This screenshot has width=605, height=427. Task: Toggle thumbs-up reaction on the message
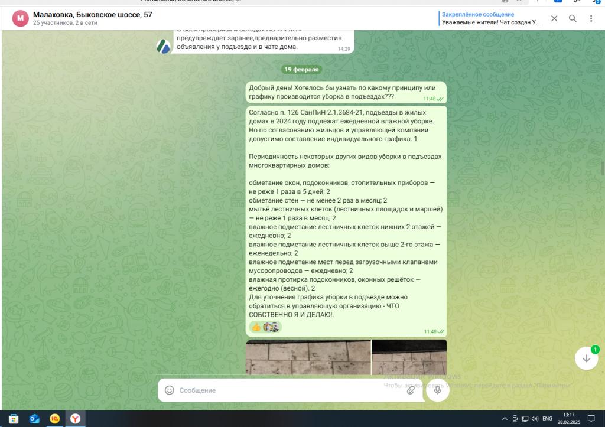pyautogui.click(x=256, y=327)
